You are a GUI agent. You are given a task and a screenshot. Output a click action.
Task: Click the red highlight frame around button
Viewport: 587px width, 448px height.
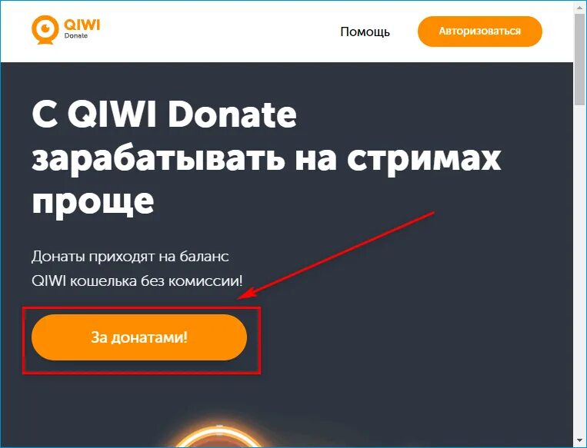pos(142,340)
